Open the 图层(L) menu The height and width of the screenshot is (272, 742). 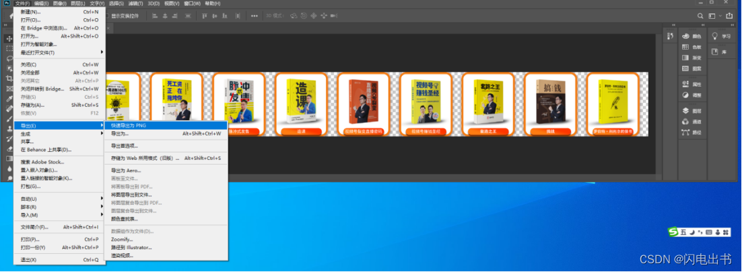(77, 3)
